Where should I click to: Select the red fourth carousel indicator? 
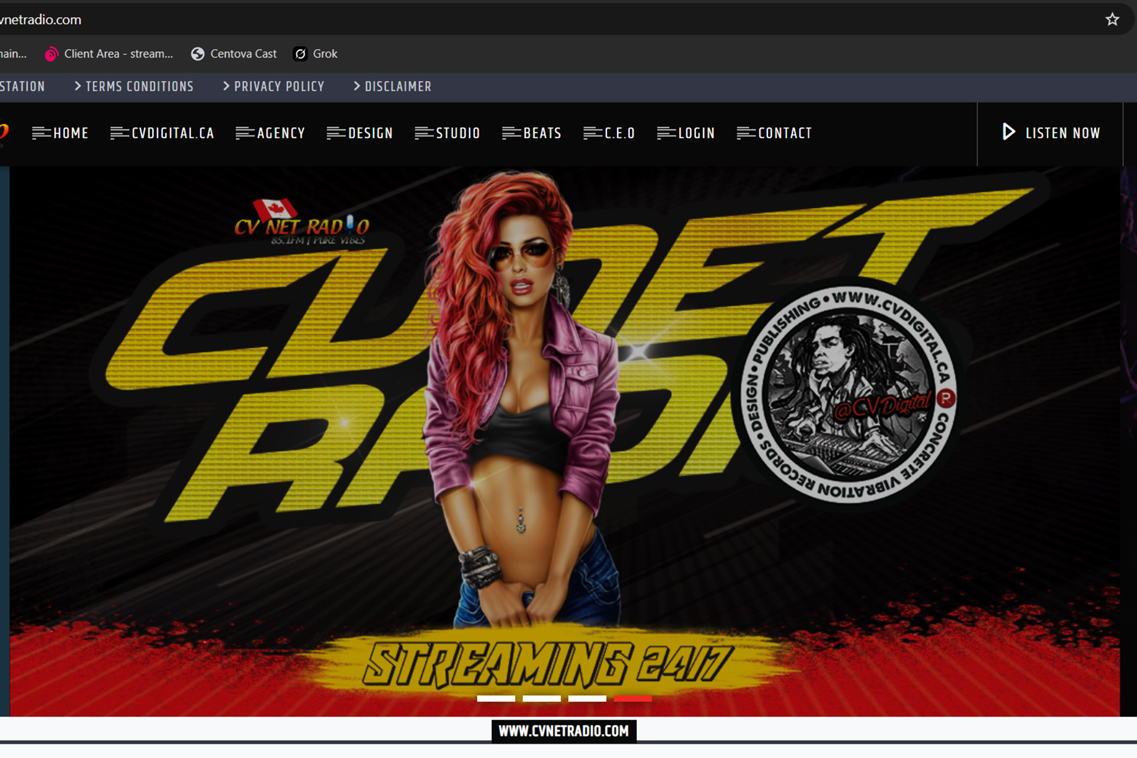tap(633, 699)
